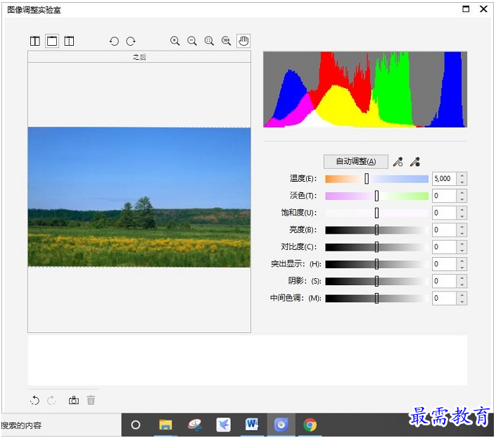The image size is (496, 438).
Task: Decrease temperature with down stepper arrow
Action: 462,182
